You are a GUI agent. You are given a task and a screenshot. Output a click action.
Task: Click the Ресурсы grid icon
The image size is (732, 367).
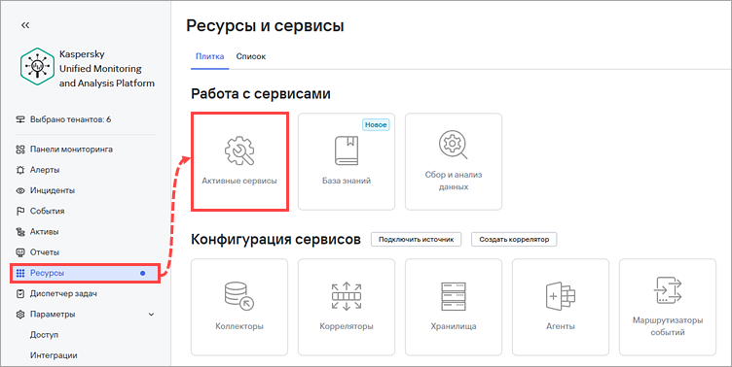[x=20, y=273]
